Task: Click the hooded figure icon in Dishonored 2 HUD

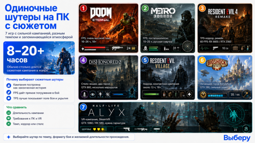Action: tap(84, 94)
